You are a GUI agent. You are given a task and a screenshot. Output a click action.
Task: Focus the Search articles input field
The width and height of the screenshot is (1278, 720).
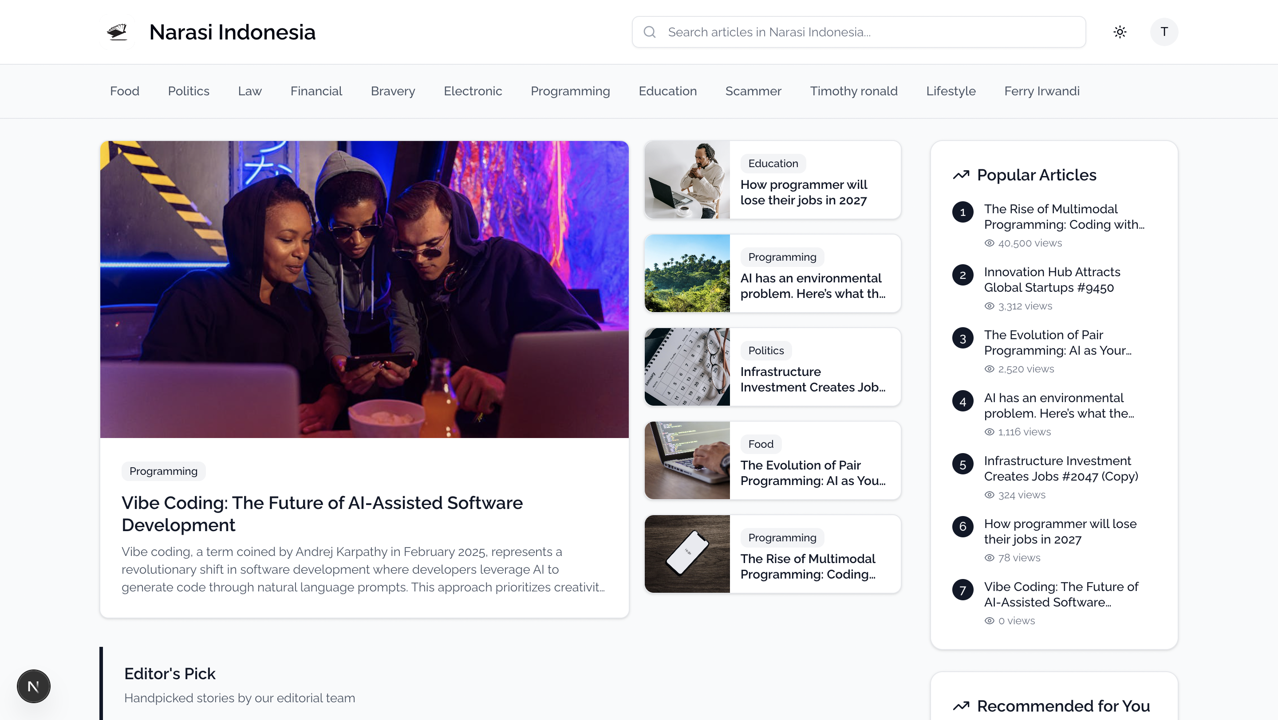point(859,32)
